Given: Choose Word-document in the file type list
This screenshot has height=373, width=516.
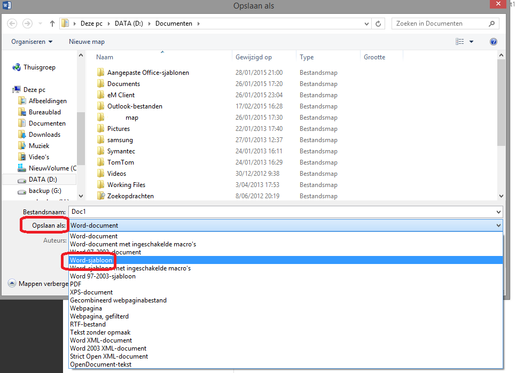Looking at the screenshot, I should [x=286, y=236].
